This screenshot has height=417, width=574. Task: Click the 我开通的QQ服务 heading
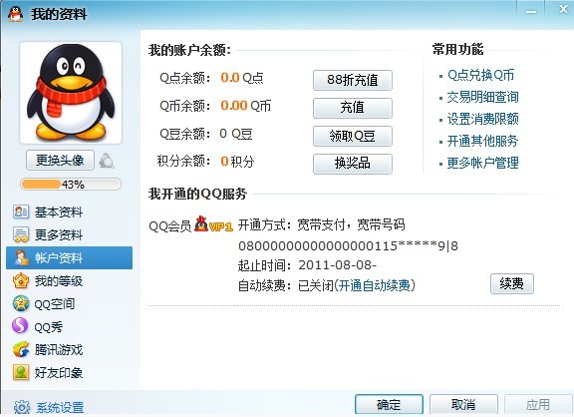point(197,194)
